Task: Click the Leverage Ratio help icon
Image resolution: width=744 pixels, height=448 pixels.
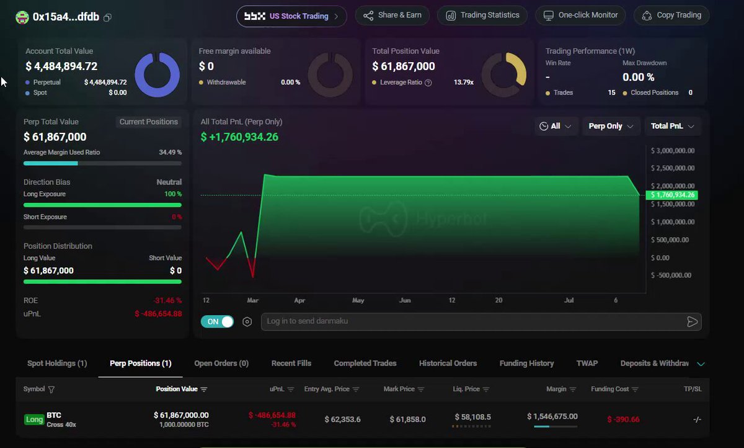Action: pyautogui.click(x=428, y=83)
